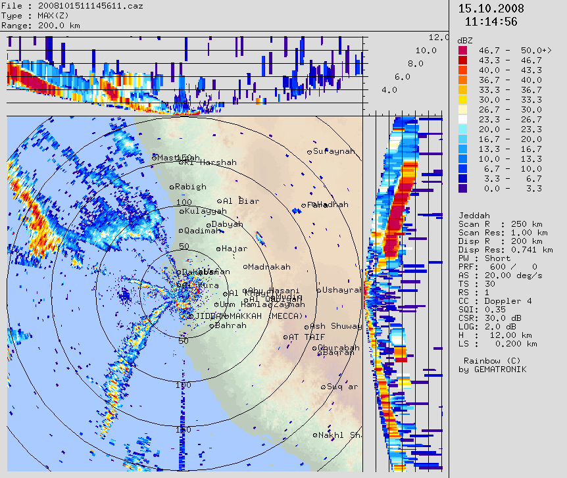Screen dimensions: 567x478
Task: Click the Bahrah location label
Action: tap(231, 325)
